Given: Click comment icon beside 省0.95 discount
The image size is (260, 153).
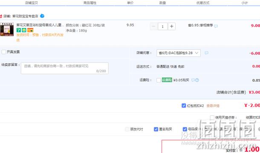Looking at the screenshot, I should point(216,26).
